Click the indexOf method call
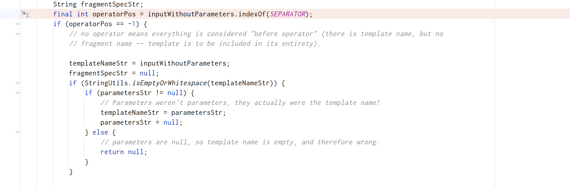 click(x=252, y=14)
